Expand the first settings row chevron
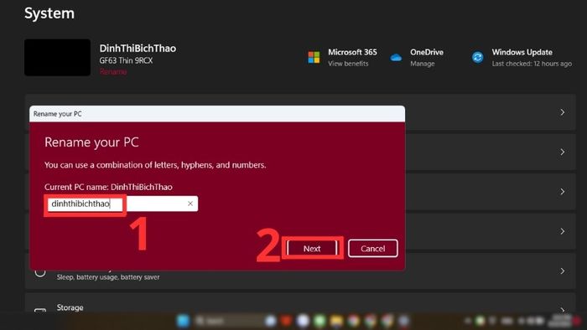This screenshot has height=330, width=587. (x=563, y=112)
